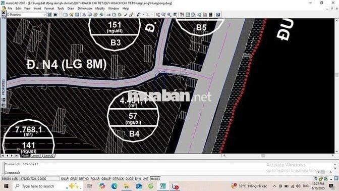
Task: Switch to the Layout2 tab
Action: [x=48, y=156]
